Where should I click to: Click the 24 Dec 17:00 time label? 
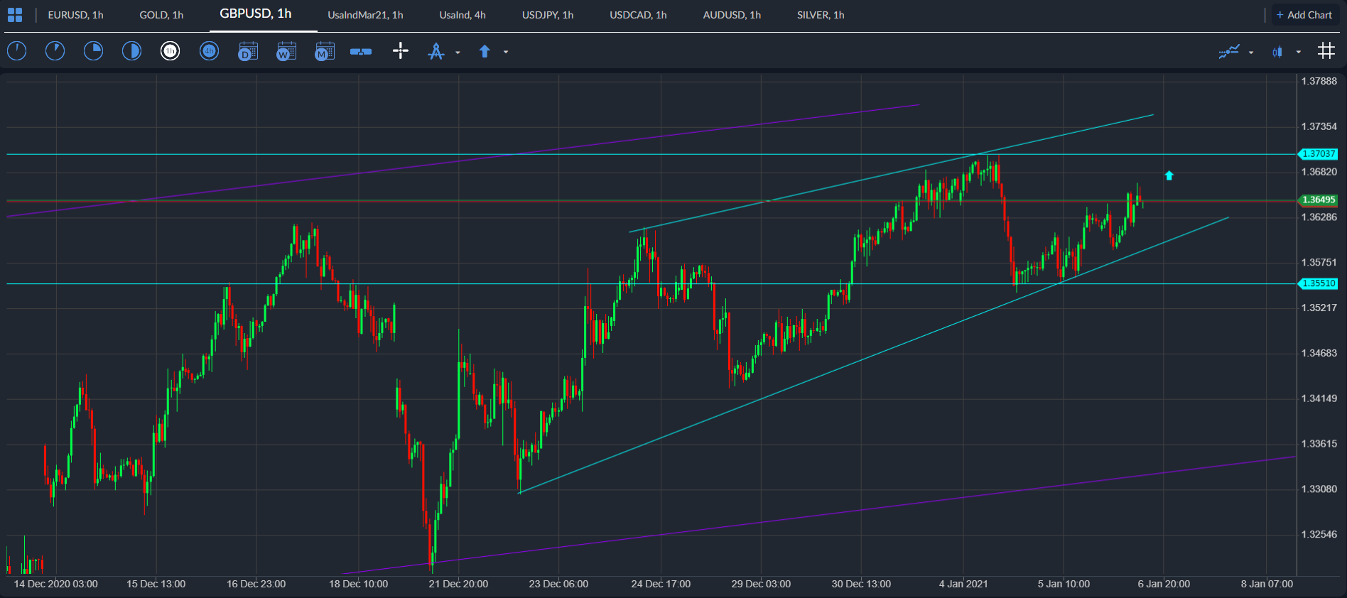click(661, 584)
